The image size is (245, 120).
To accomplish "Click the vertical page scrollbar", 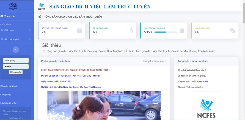I will [244, 13].
